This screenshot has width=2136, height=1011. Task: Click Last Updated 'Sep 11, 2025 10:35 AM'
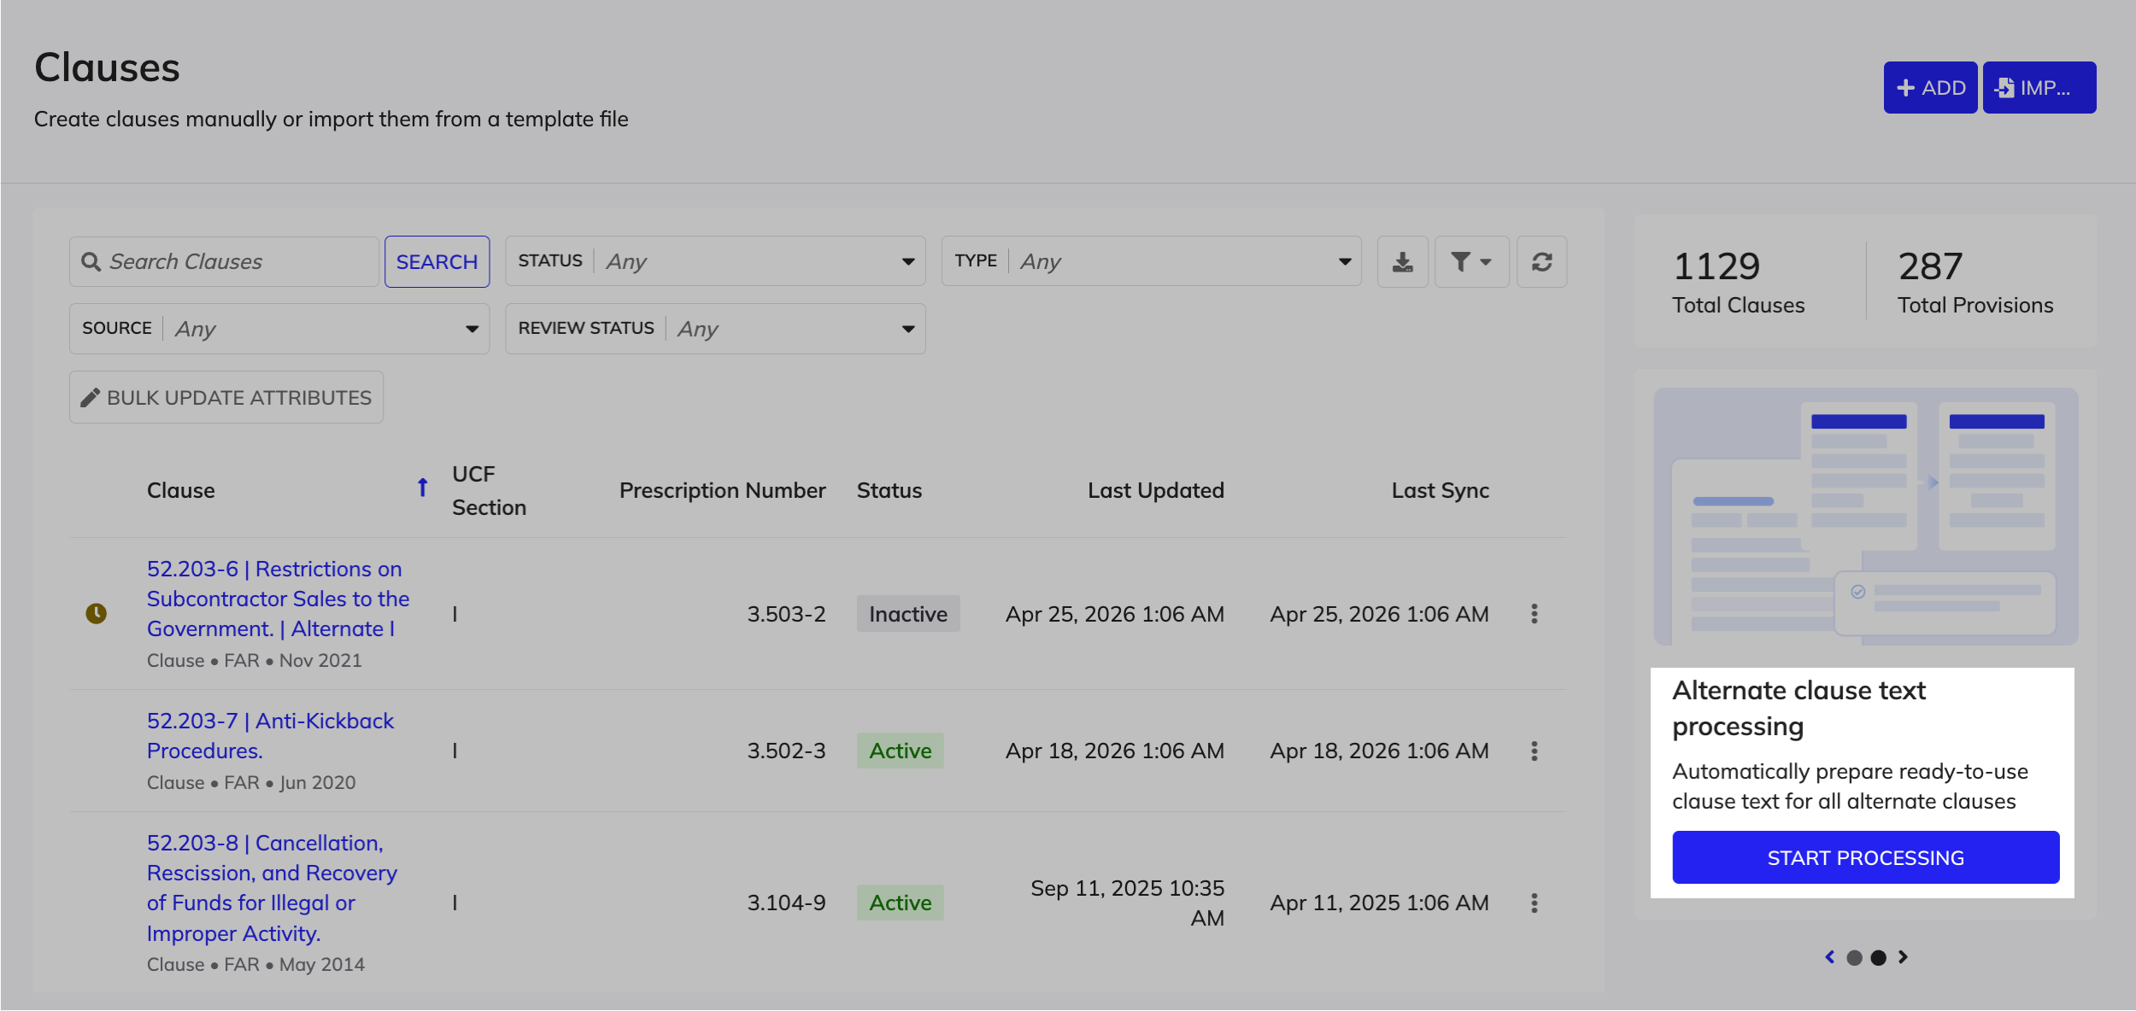tap(1127, 903)
